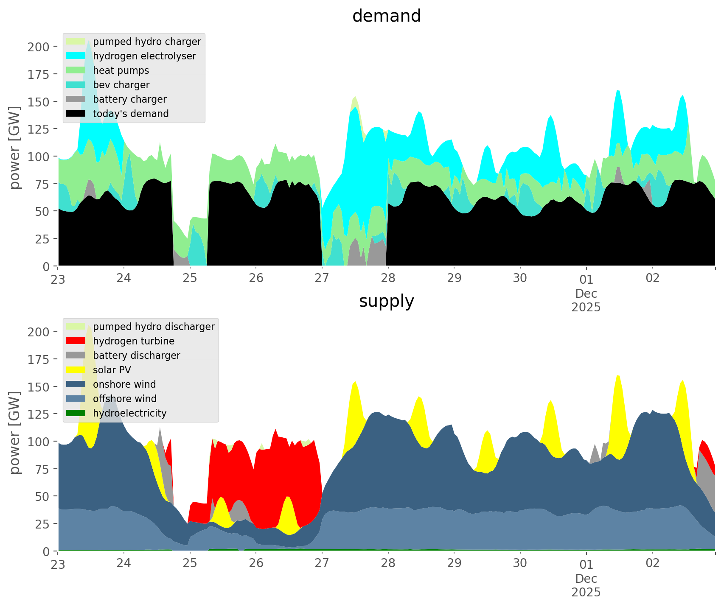Click the 200 y-axis tick on demand chart
724x607 pixels.
click(x=38, y=47)
